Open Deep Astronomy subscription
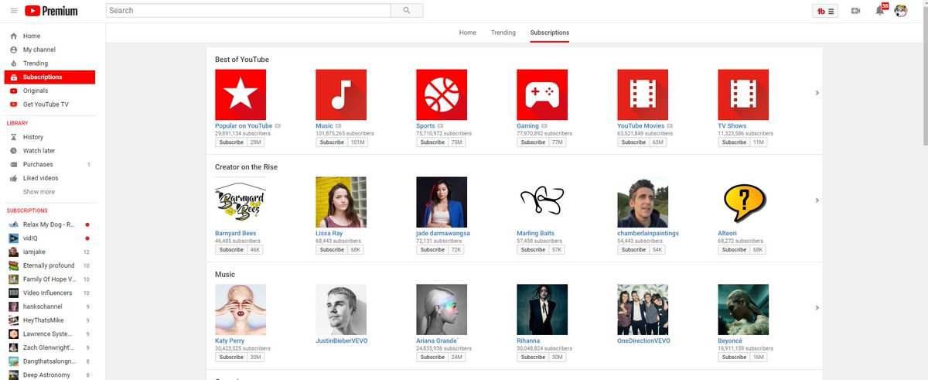 click(x=49, y=375)
